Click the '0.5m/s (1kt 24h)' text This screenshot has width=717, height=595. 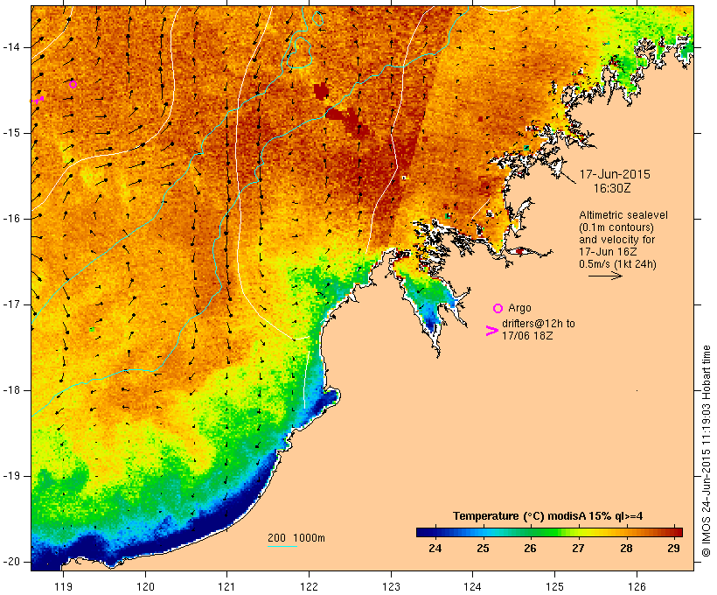coord(617,264)
